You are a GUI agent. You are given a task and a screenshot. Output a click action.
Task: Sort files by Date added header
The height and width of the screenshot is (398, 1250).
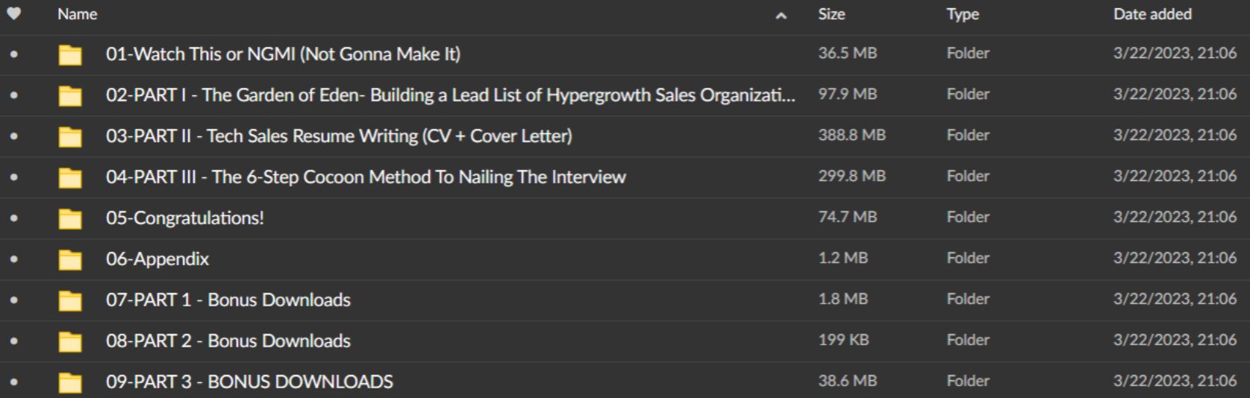point(1152,14)
